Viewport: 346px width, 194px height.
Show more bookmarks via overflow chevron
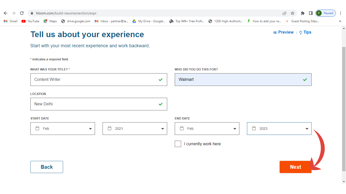tap(340, 21)
